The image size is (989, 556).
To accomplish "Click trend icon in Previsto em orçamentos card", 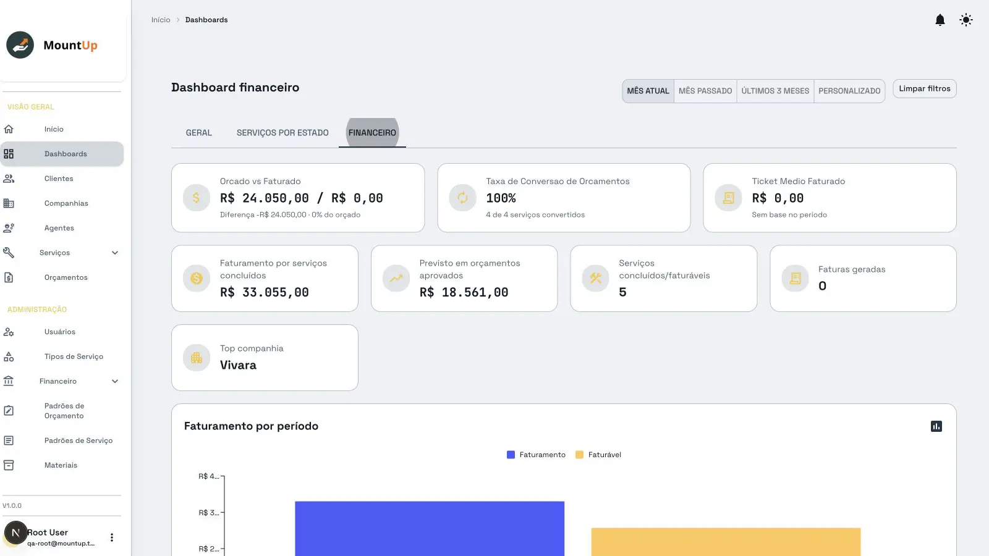I will [396, 279].
